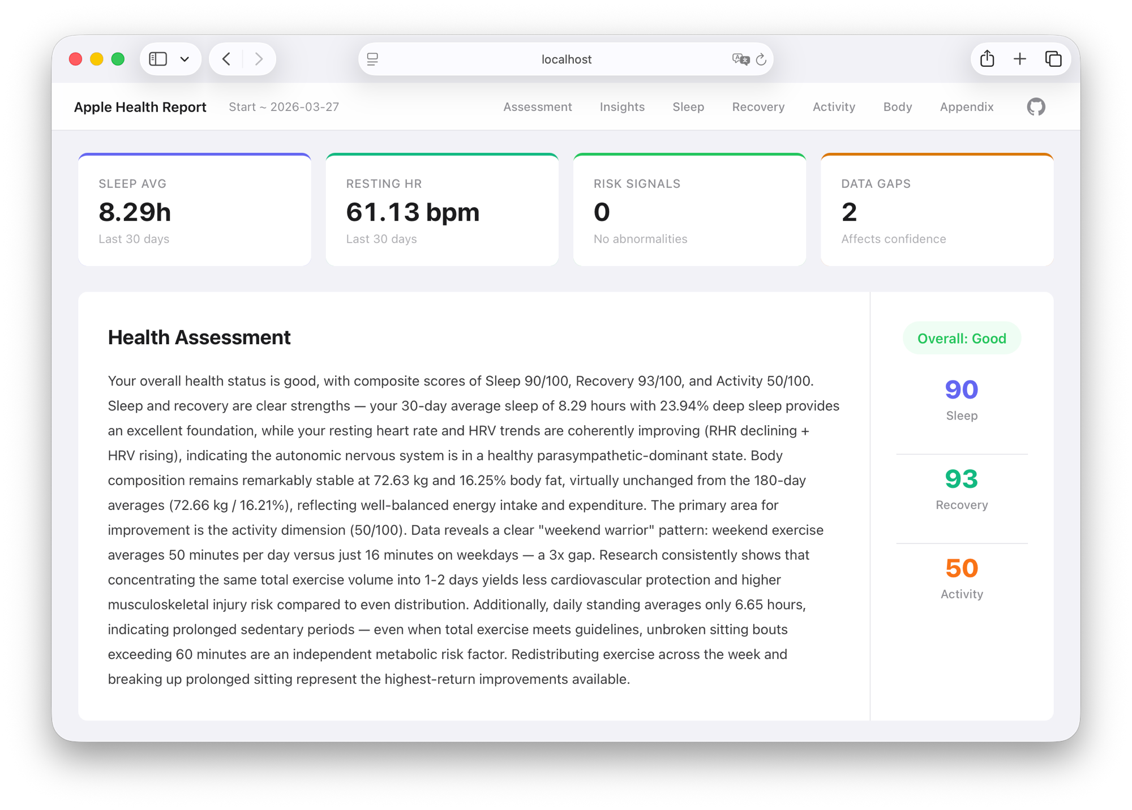
Task: Click the Apple Health Report title
Action: [140, 106]
